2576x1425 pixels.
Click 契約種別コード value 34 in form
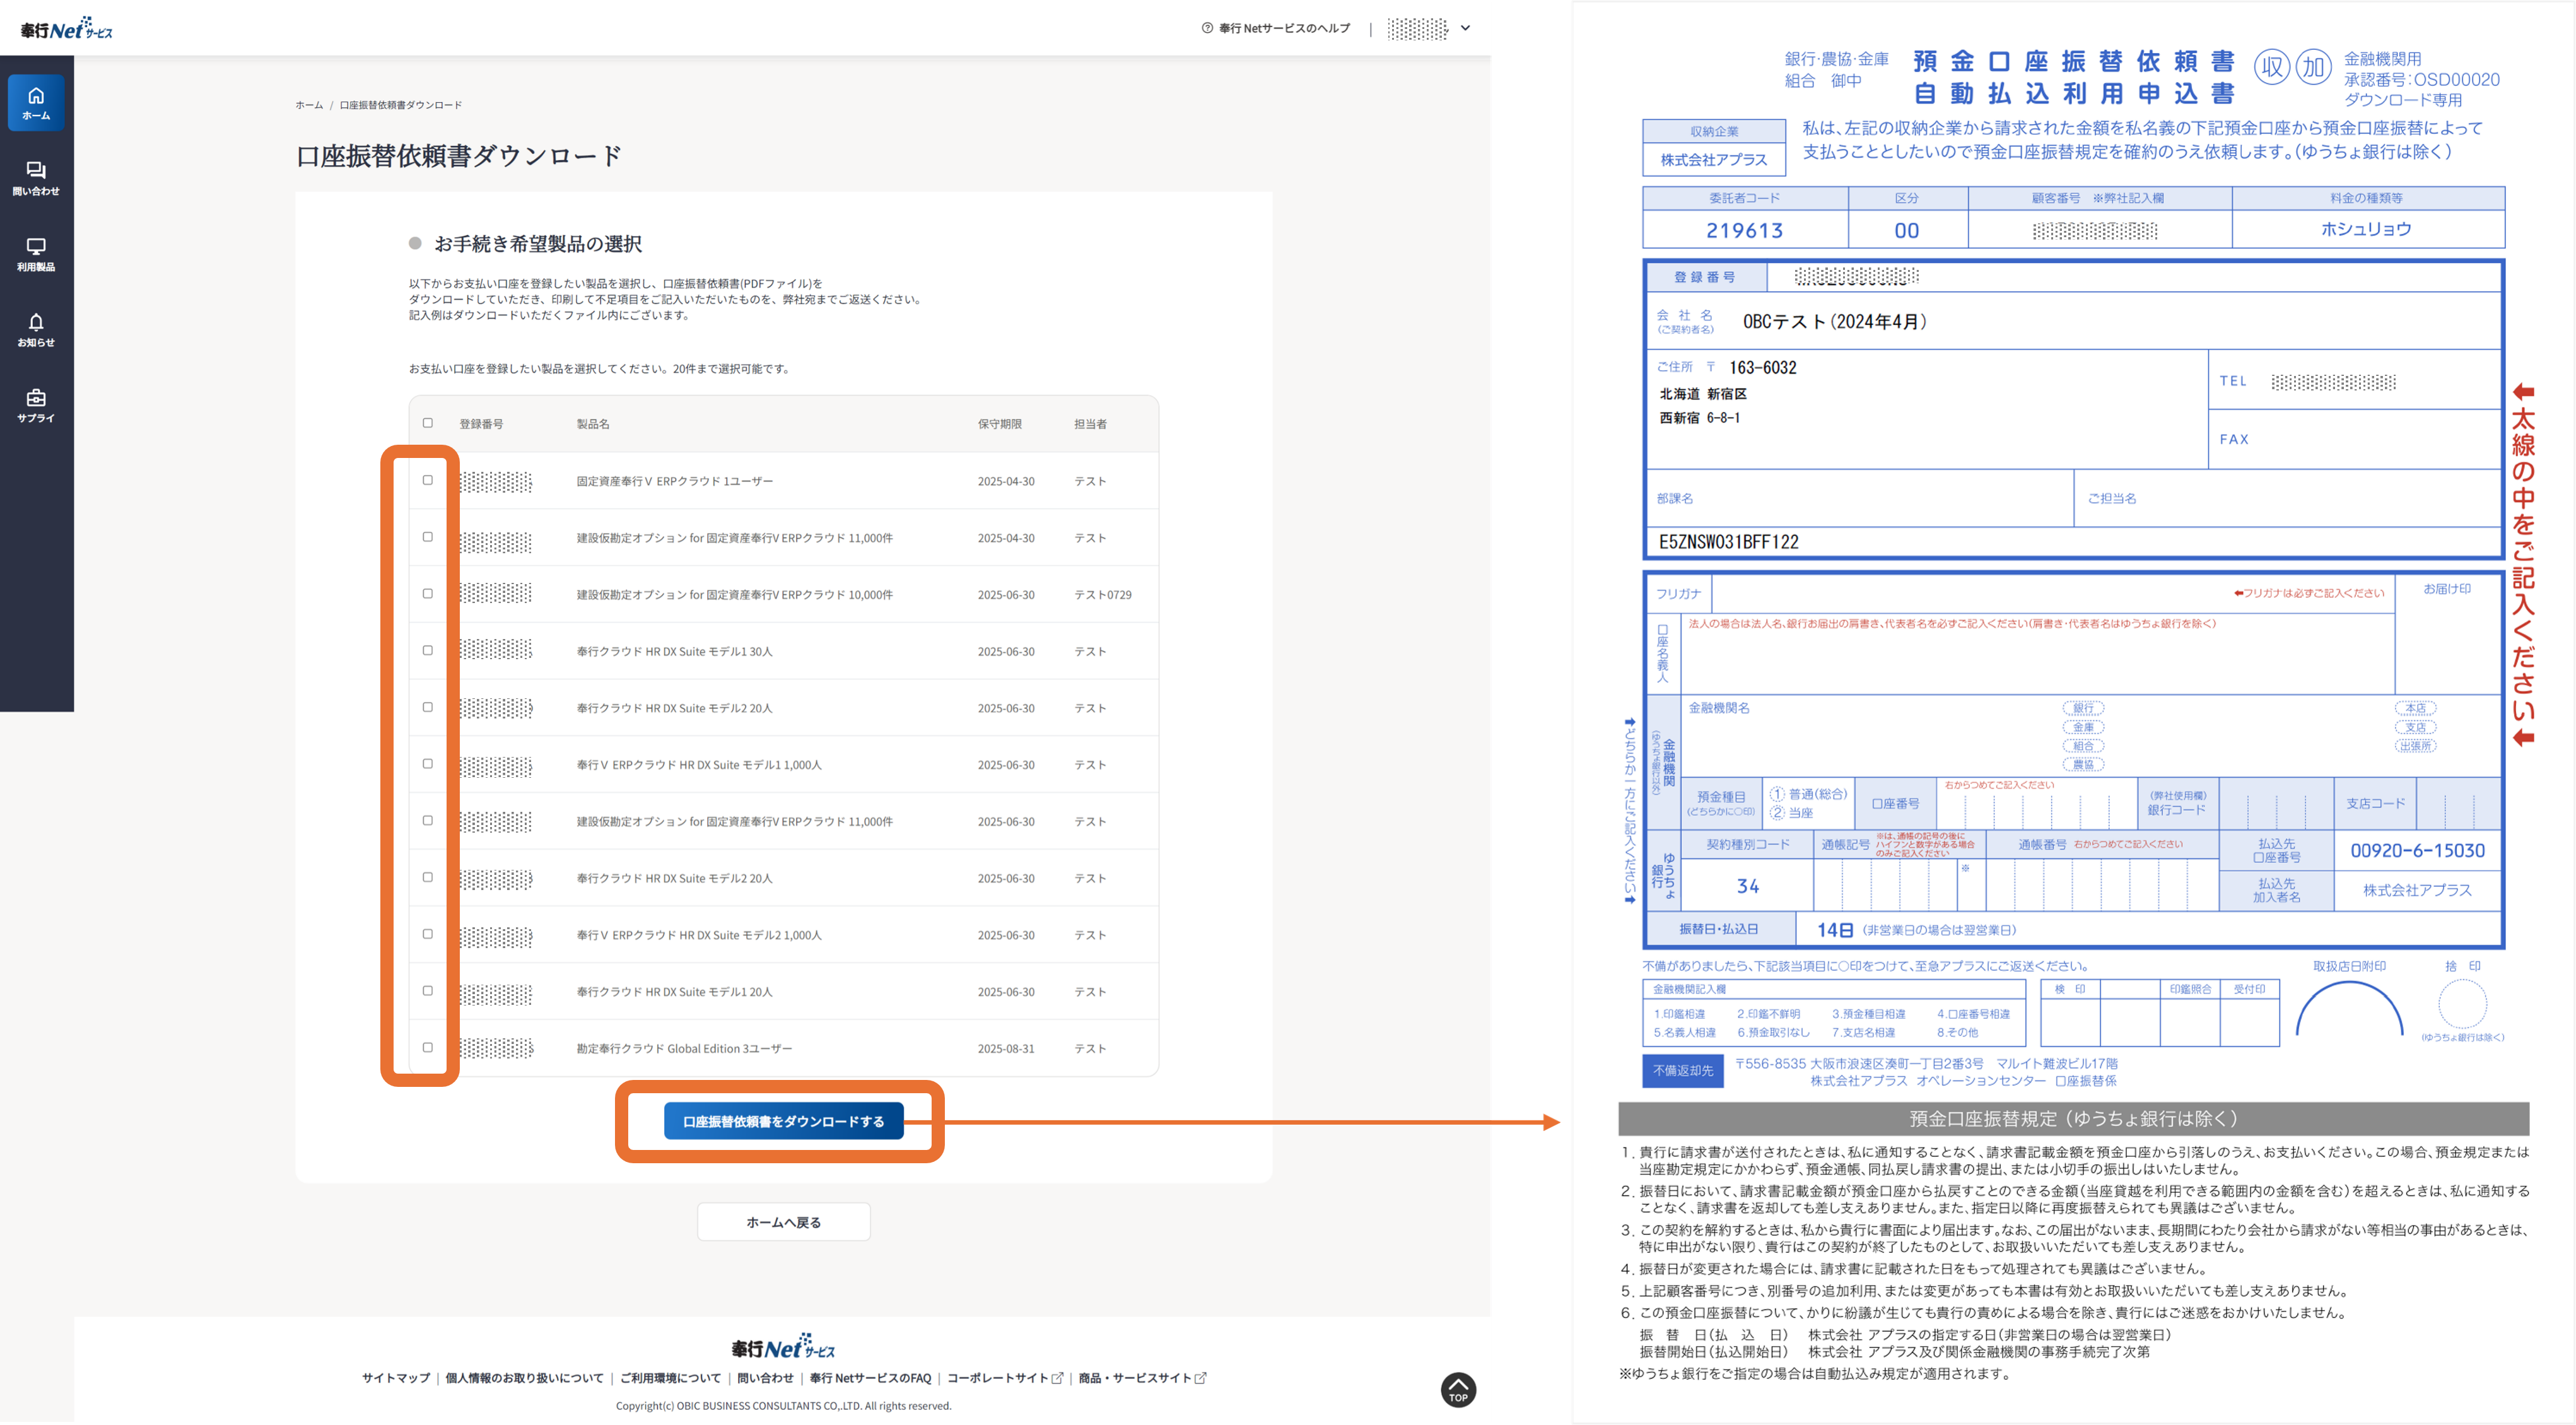(x=1747, y=886)
